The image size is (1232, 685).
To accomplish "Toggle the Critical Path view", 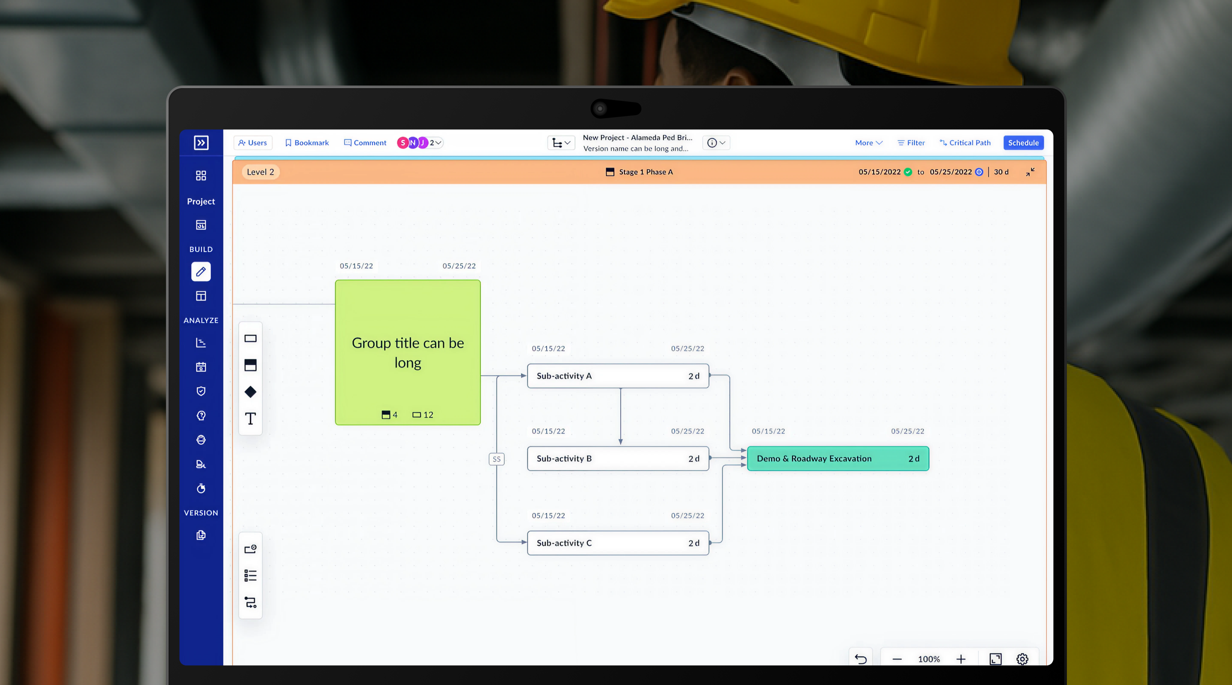I will tap(965, 142).
